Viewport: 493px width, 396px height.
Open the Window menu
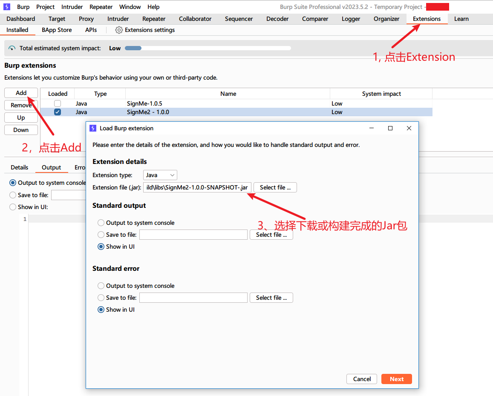tap(130, 7)
